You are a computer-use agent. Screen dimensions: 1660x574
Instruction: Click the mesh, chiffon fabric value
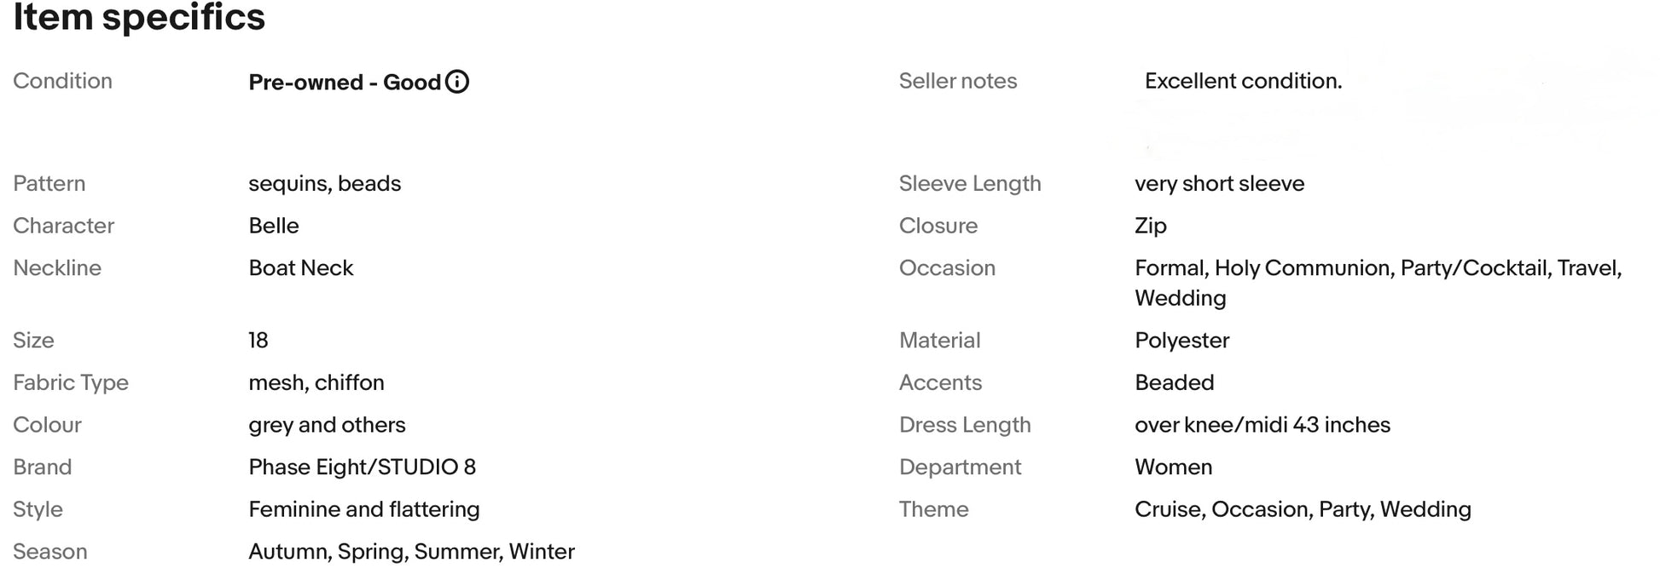[x=316, y=382]
